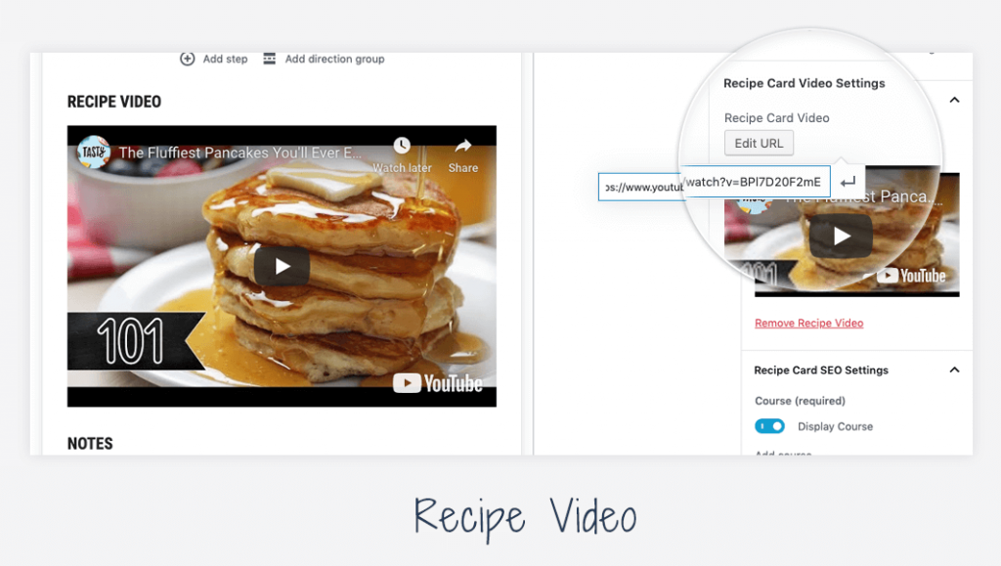
Task: Click the Display Course label
Action: pos(835,426)
